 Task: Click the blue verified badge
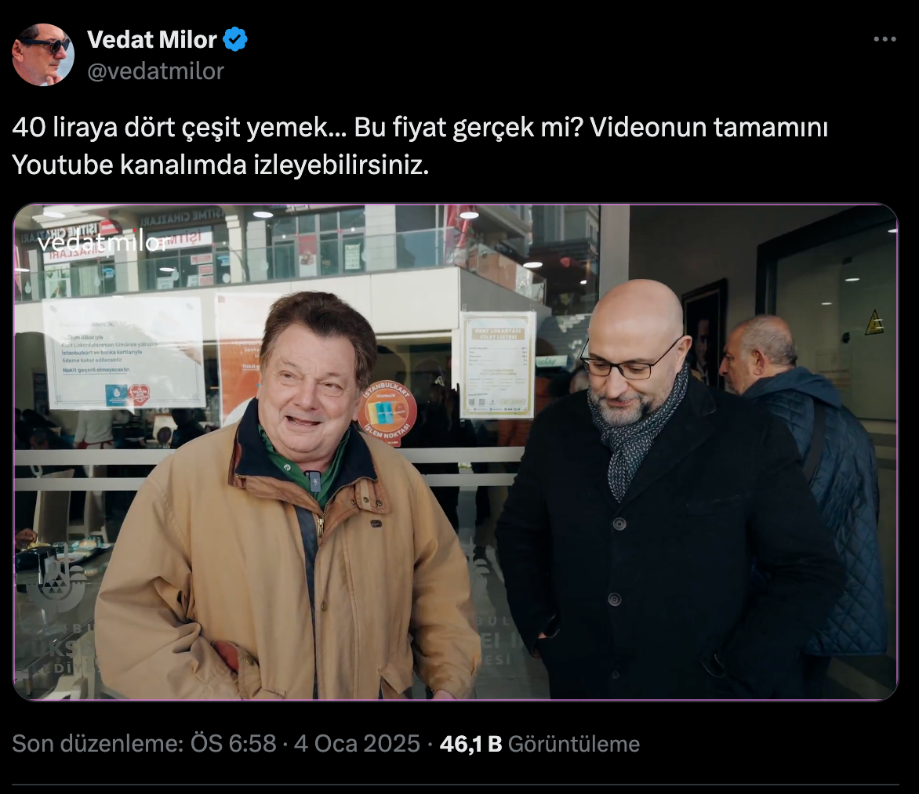click(x=235, y=39)
